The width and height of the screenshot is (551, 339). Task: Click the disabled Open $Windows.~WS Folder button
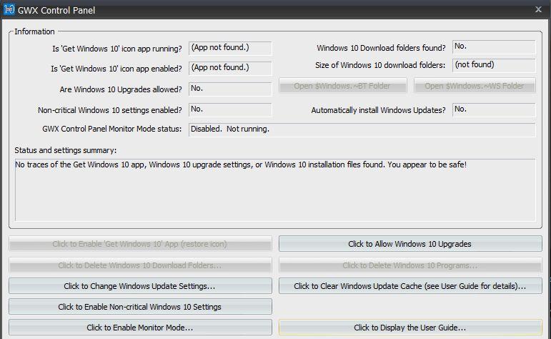coord(475,86)
